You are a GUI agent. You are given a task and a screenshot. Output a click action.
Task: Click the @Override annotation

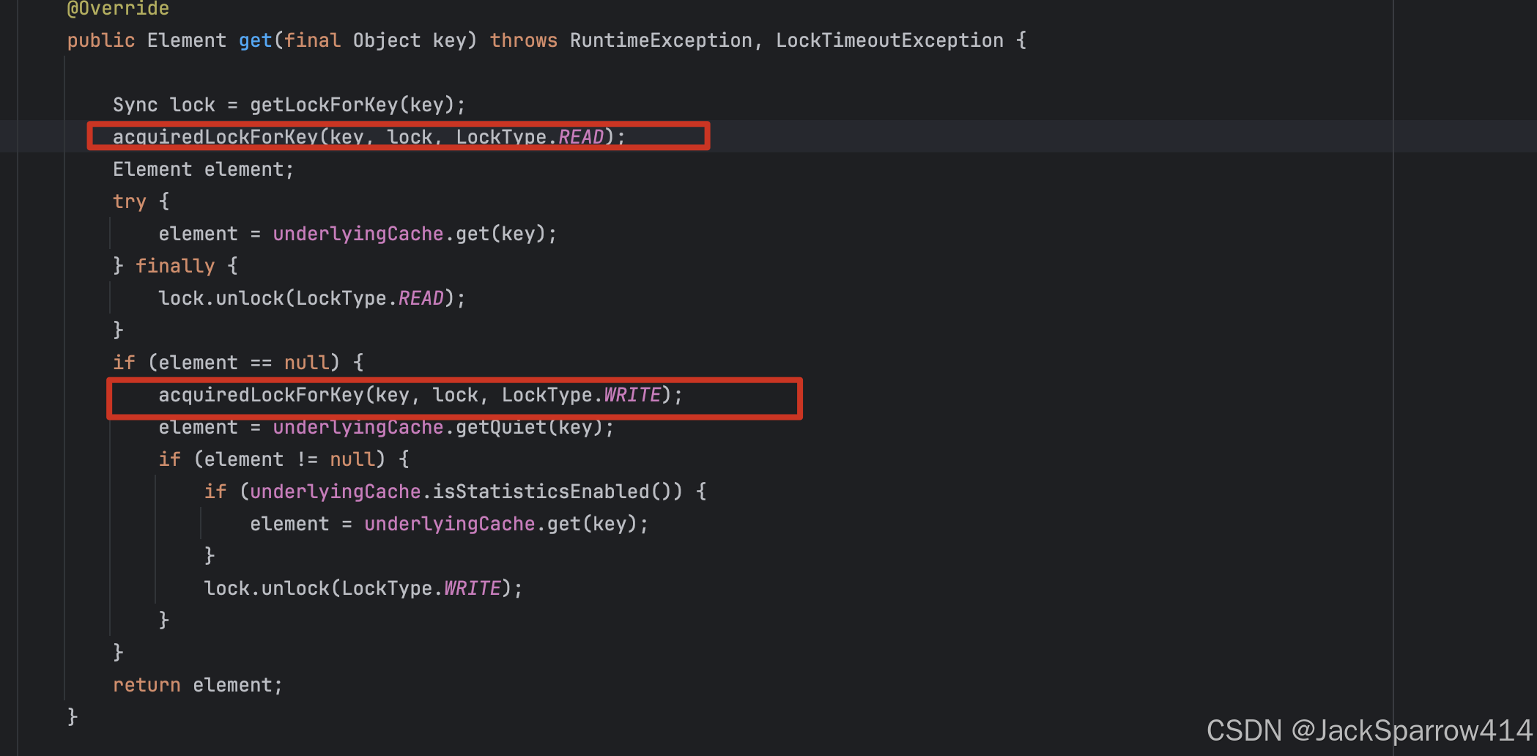[x=118, y=9]
